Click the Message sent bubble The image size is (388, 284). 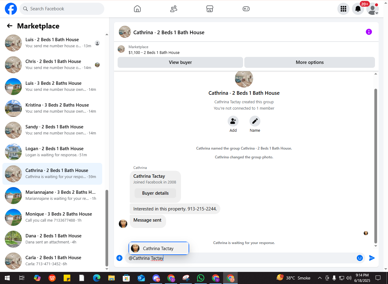148,221
